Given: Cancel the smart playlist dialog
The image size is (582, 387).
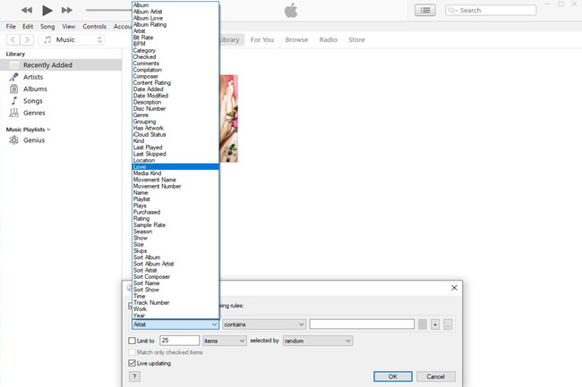Looking at the screenshot, I should pyautogui.click(x=436, y=376).
